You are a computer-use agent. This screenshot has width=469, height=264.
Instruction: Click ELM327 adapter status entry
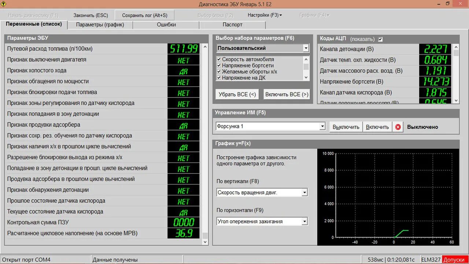tap(431, 260)
